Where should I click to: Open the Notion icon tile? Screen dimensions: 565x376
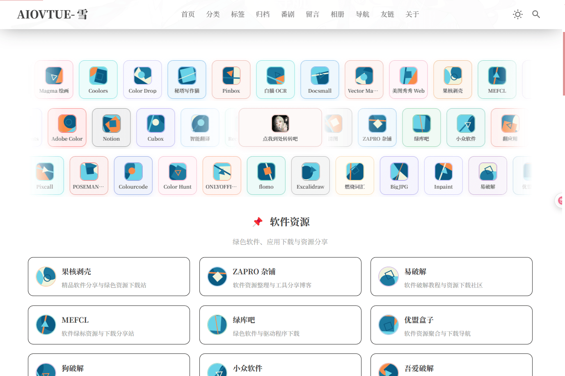point(111,128)
